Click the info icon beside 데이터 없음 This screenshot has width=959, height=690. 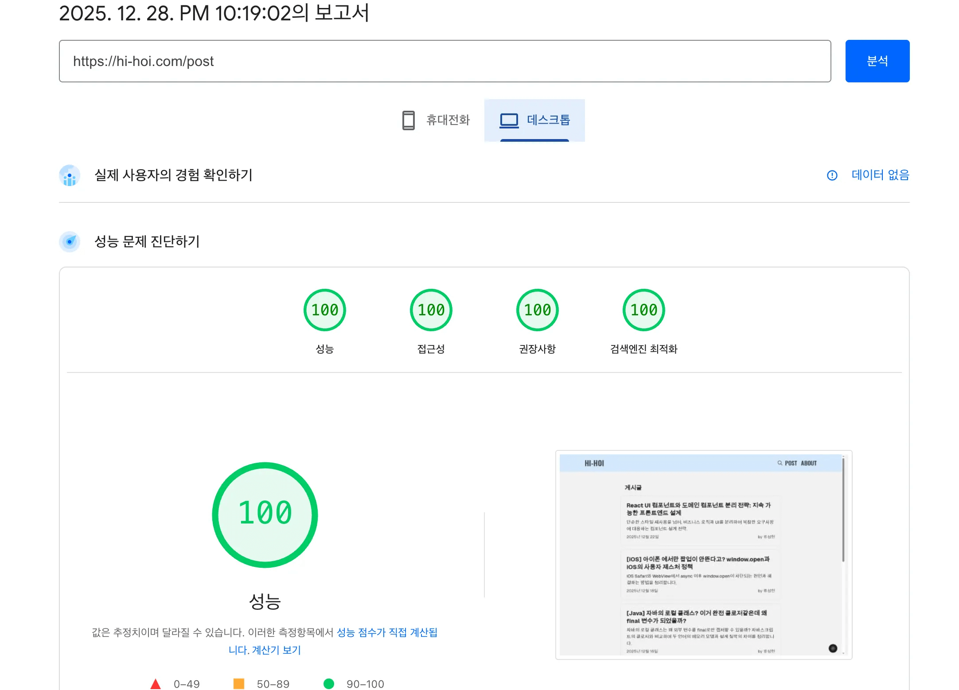832,175
